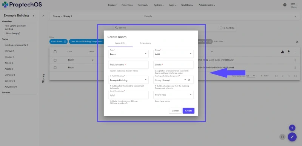Go to first page of results
302x146 pixels.
pyautogui.click(x=276, y=76)
